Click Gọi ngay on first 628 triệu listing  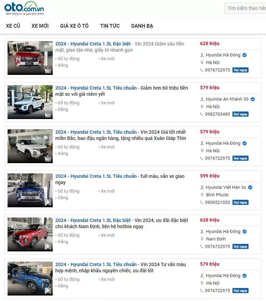(240, 70)
